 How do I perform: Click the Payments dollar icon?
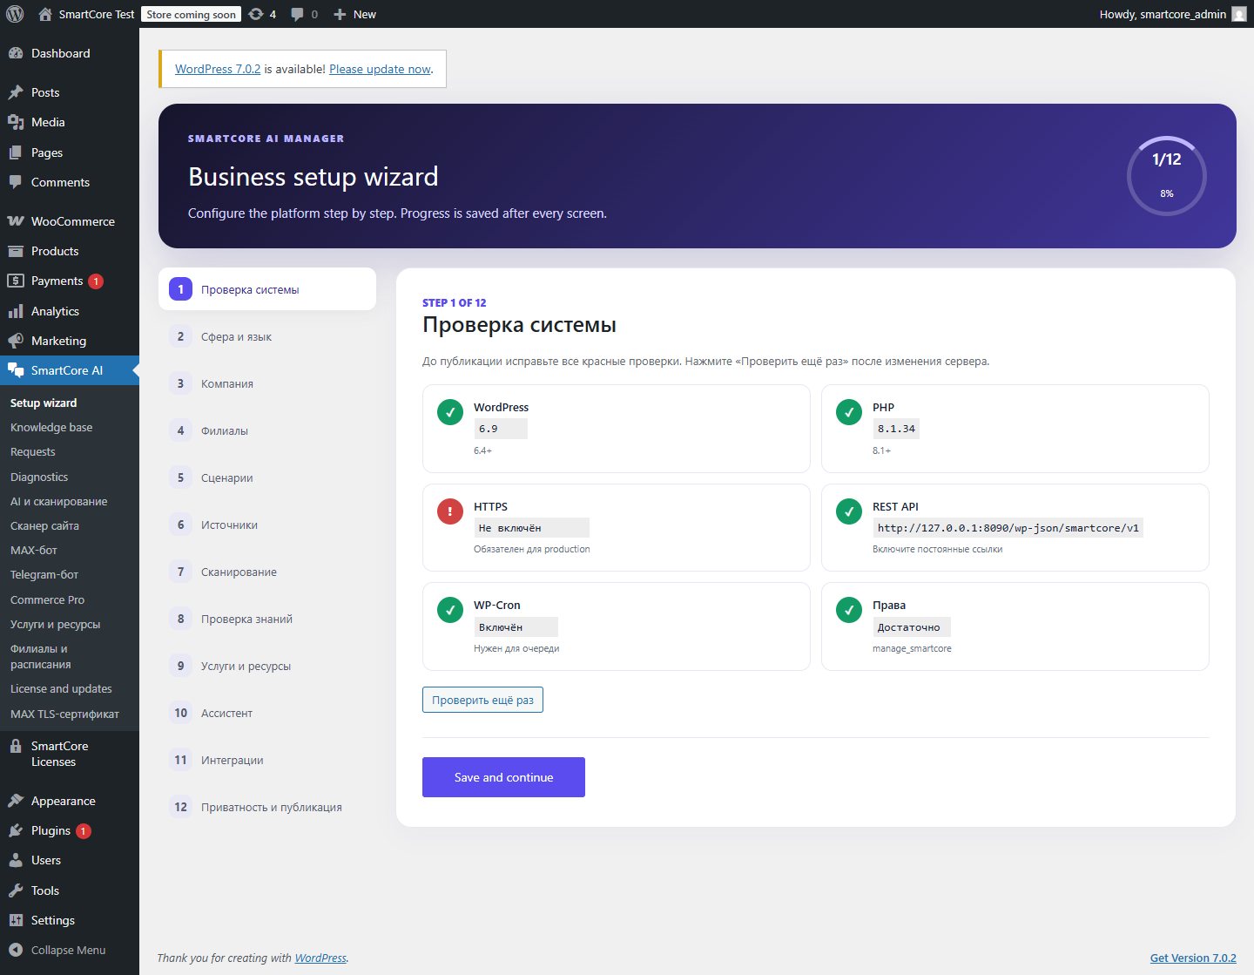[16, 281]
